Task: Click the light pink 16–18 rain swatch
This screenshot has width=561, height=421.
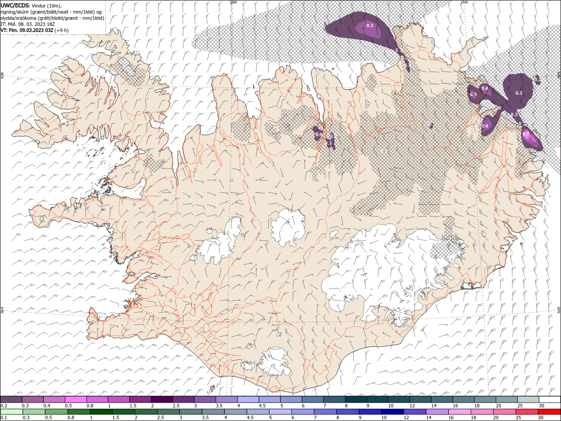Action: coord(460,412)
